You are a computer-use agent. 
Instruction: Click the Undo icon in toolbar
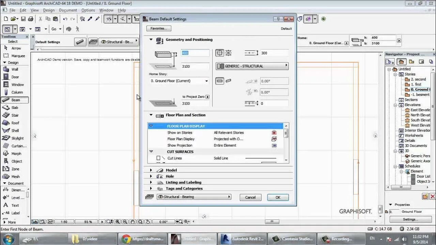click(x=65, y=19)
